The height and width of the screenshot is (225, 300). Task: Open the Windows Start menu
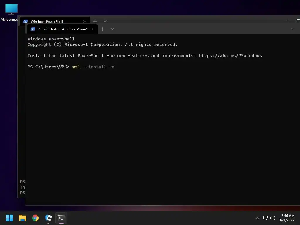[9, 218]
